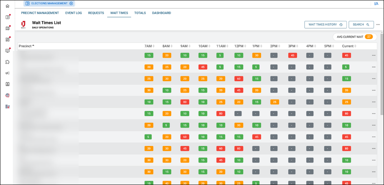Close the Elections Management tab
The height and width of the screenshot is (185, 384).
click(71, 3)
